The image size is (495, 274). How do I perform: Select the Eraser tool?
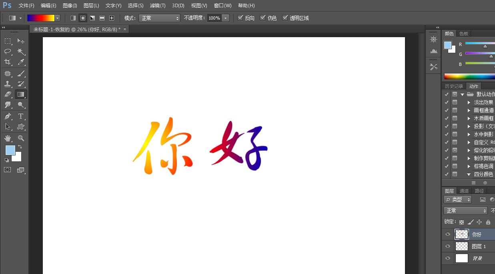point(7,94)
